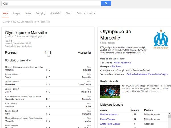Click Saint-Étienne in the 24 sept. row

point(84,84)
